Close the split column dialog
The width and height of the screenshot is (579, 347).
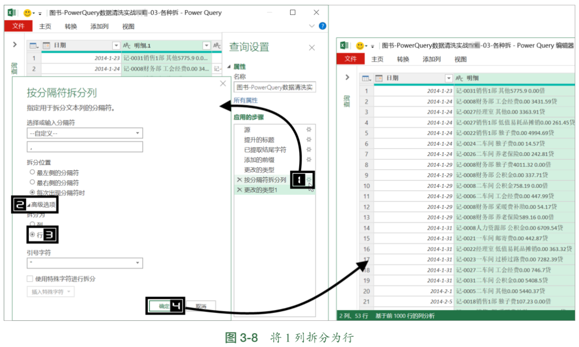(x=222, y=84)
